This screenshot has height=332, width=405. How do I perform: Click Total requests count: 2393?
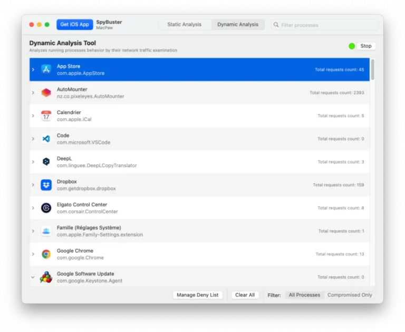coord(337,93)
